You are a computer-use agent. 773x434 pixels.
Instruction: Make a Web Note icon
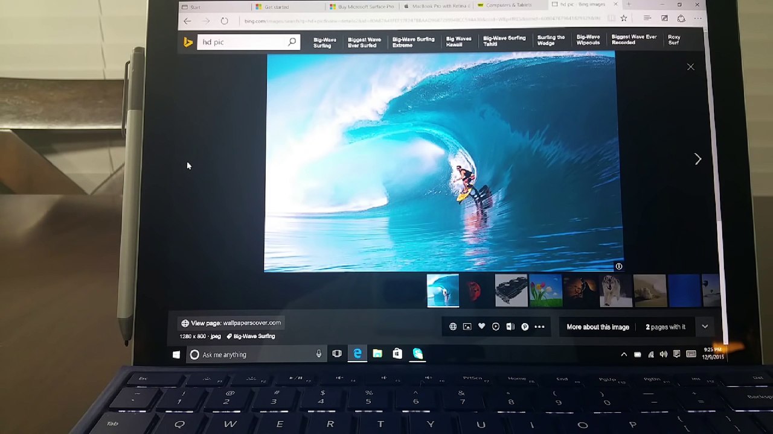pyautogui.click(x=664, y=19)
